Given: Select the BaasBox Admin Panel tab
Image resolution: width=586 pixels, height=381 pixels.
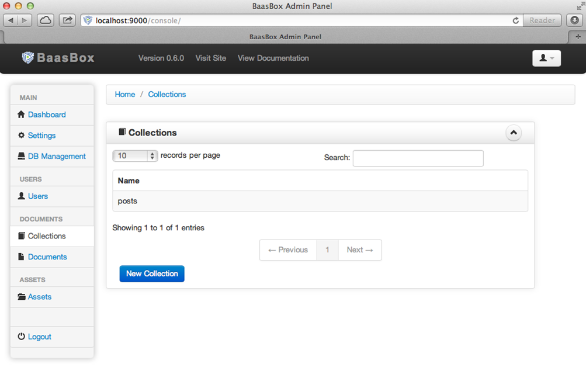Looking at the screenshot, I should tap(285, 37).
